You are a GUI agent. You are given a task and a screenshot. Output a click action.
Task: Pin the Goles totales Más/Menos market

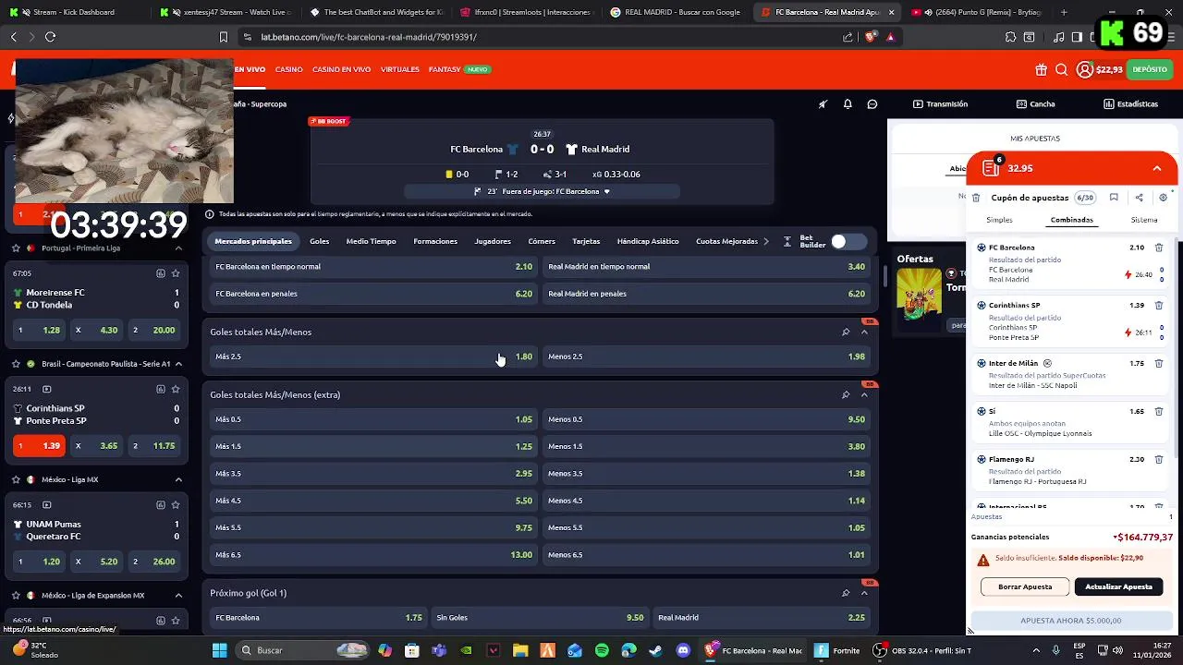(x=846, y=332)
